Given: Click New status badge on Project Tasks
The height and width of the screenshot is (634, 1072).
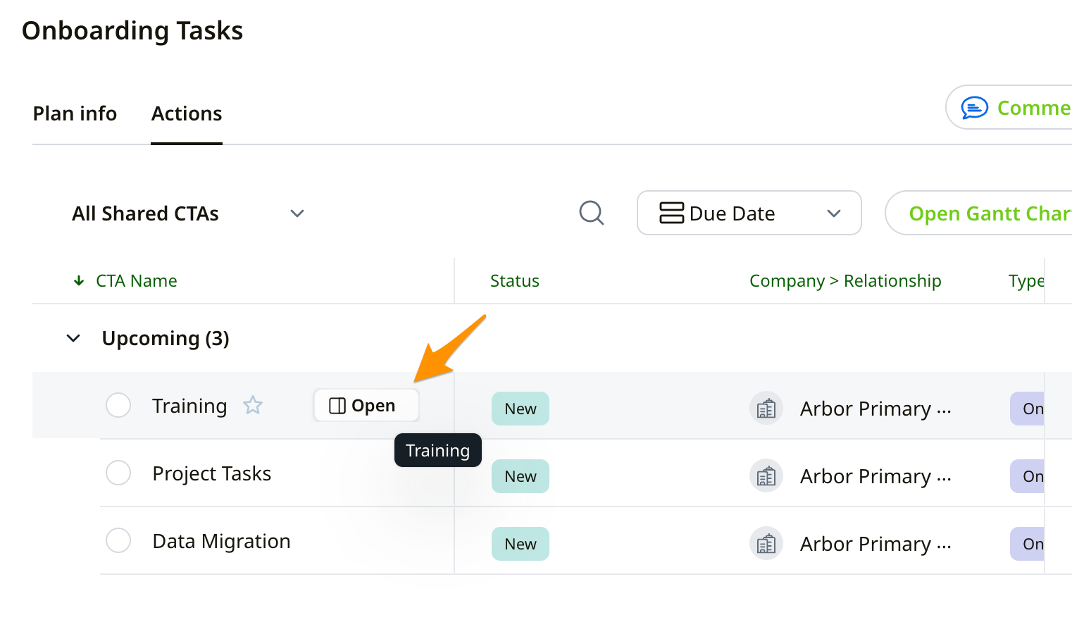Looking at the screenshot, I should point(520,476).
